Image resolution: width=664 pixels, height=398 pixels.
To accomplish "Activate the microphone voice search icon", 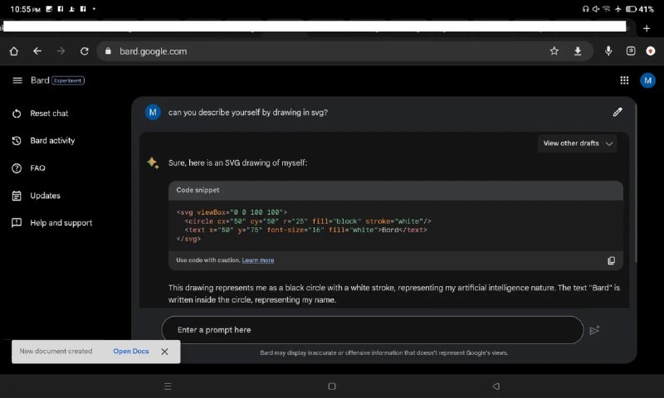I will point(608,51).
